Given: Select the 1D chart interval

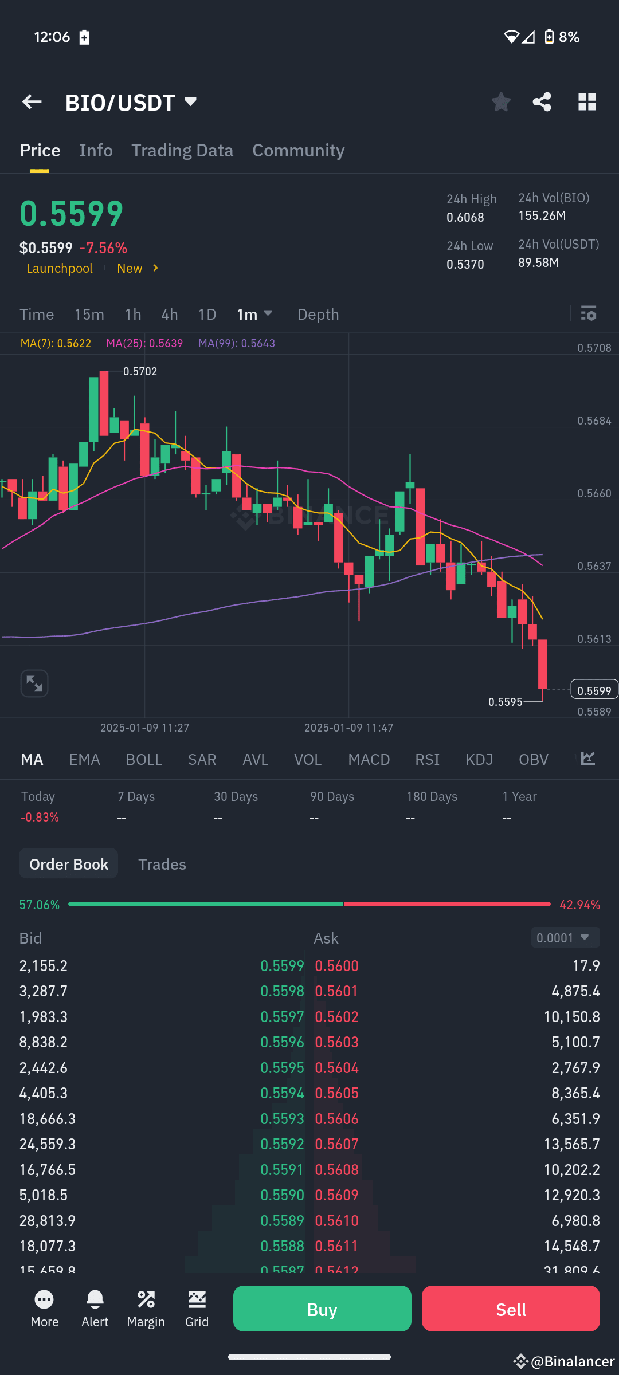Looking at the screenshot, I should [207, 314].
